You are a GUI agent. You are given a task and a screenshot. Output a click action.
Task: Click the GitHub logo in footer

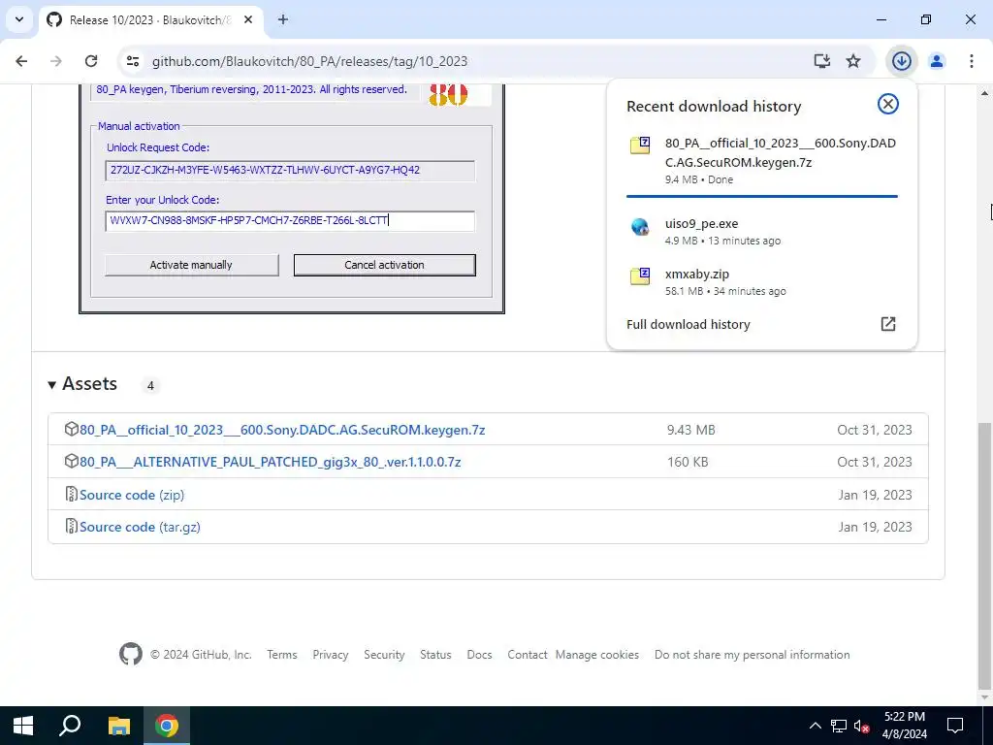[x=131, y=654]
